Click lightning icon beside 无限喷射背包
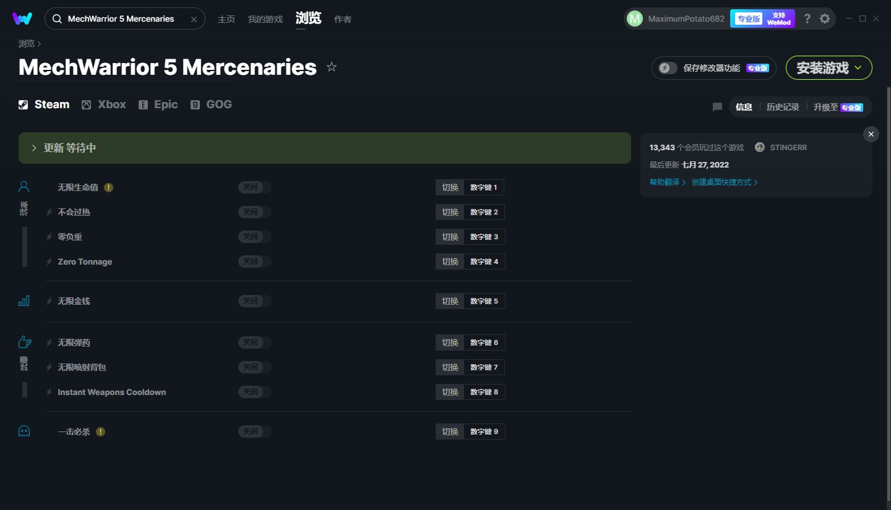 (49, 367)
